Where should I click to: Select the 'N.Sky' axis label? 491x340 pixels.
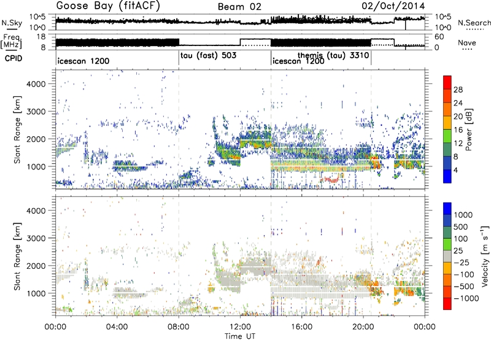tap(12, 23)
